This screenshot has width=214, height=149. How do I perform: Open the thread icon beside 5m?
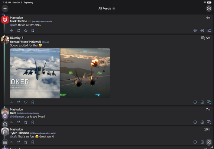click(x=203, y=38)
